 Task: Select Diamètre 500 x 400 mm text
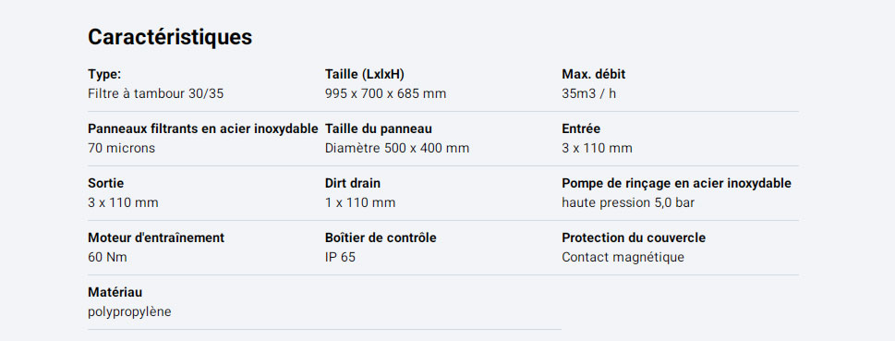tap(397, 149)
